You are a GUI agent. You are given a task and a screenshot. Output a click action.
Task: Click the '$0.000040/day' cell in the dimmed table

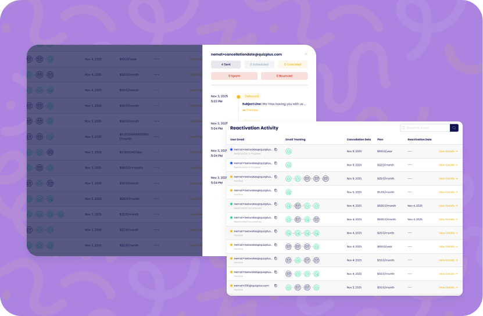(x=131, y=152)
